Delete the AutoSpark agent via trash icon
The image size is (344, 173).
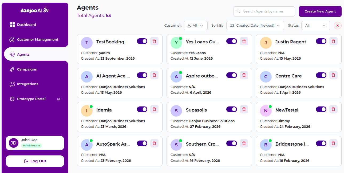point(154,143)
